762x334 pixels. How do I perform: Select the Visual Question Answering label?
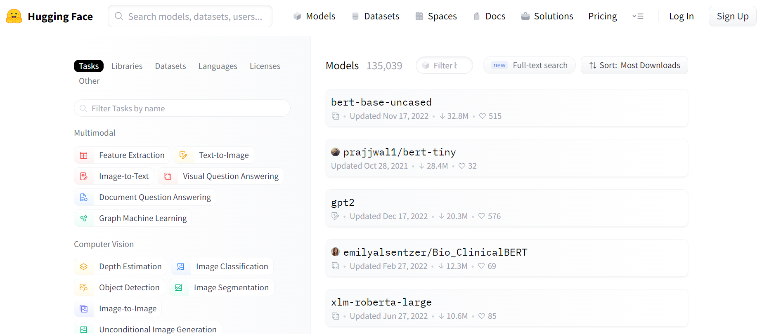(x=231, y=176)
